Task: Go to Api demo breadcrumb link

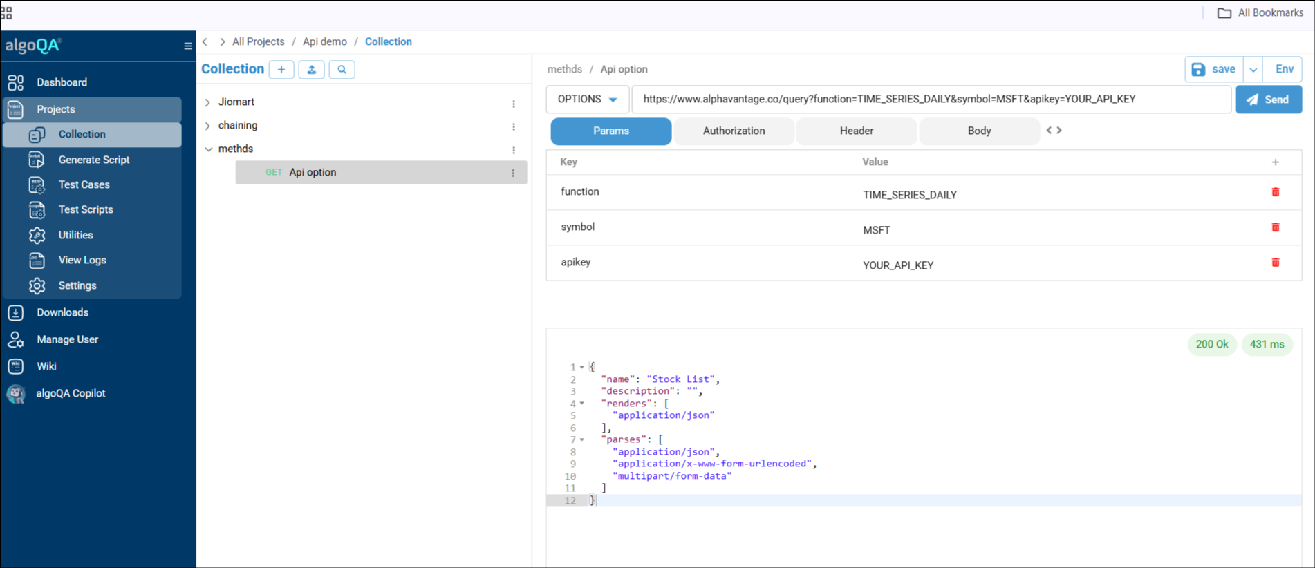Action: click(x=325, y=42)
